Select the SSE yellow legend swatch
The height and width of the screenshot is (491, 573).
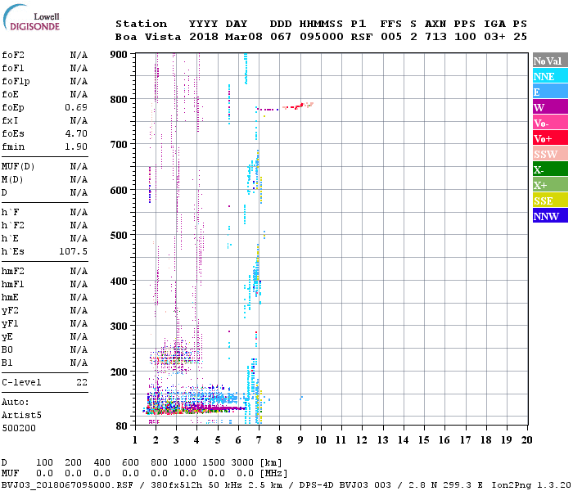coord(550,200)
